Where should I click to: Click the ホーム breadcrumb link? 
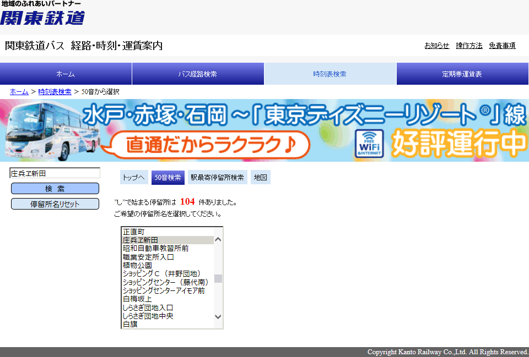pyautogui.click(x=19, y=92)
